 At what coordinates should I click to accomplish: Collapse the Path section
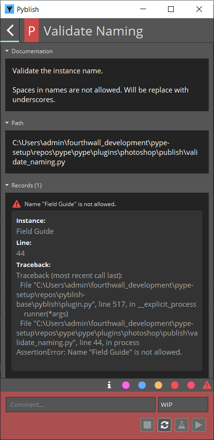[14, 123]
